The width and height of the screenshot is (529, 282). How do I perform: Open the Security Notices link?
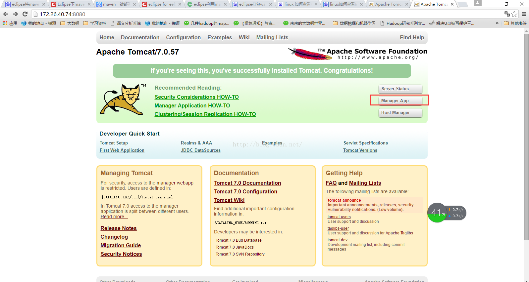121,254
